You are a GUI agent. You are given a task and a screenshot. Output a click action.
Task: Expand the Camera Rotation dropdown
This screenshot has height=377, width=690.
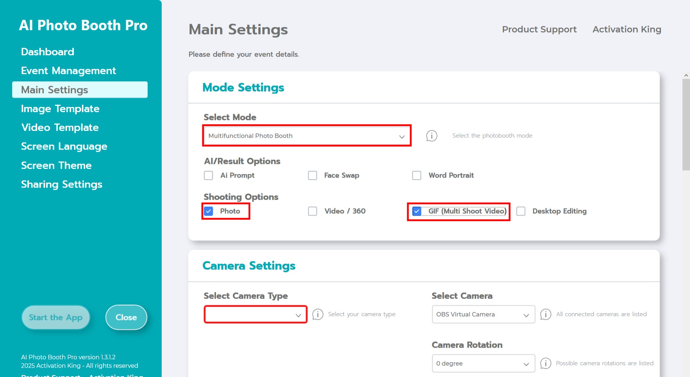[x=483, y=363]
